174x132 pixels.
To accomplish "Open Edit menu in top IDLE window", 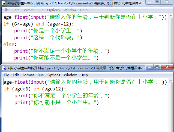I will coord(16,10).
